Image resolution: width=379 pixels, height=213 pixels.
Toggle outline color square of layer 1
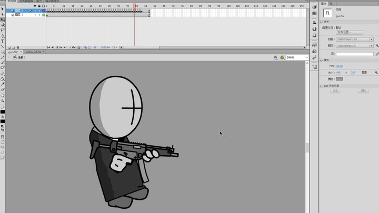click(x=44, y=15)
